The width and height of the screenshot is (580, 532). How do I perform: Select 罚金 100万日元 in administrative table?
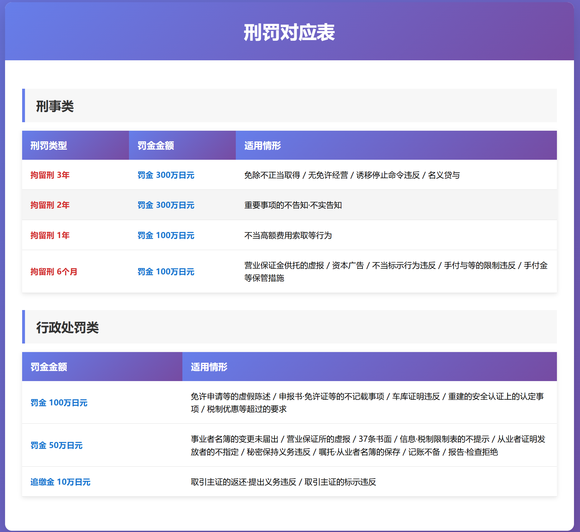pos(59,403)
